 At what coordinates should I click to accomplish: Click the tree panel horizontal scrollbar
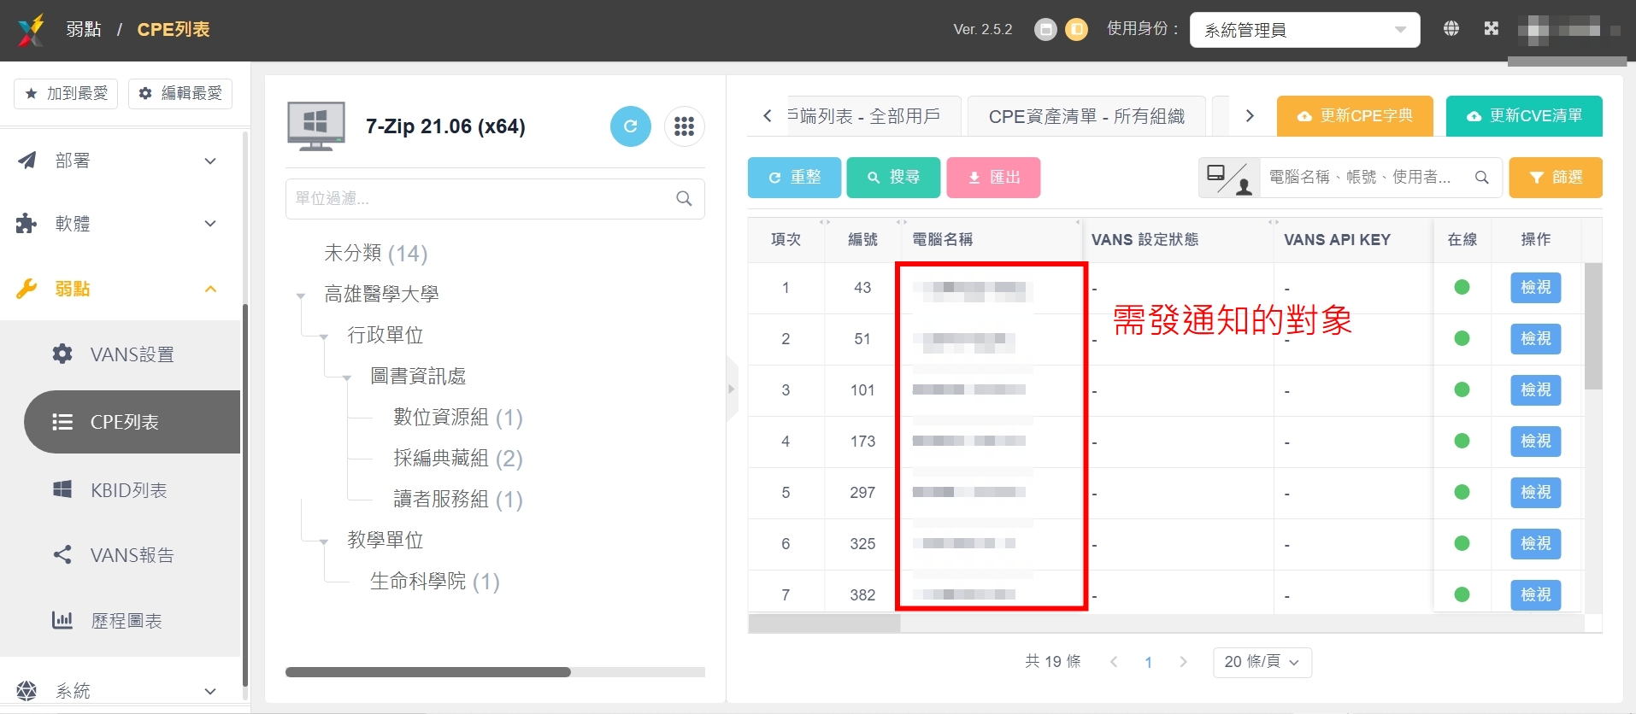pyautogui.click(x=428, y=672)
